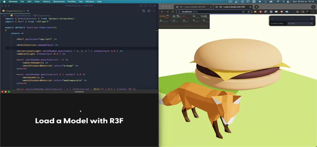Viewport: 317px width, 147px height.
Task: Open the Apple menu
Action: pyautogui.click(x=4, y=1)
